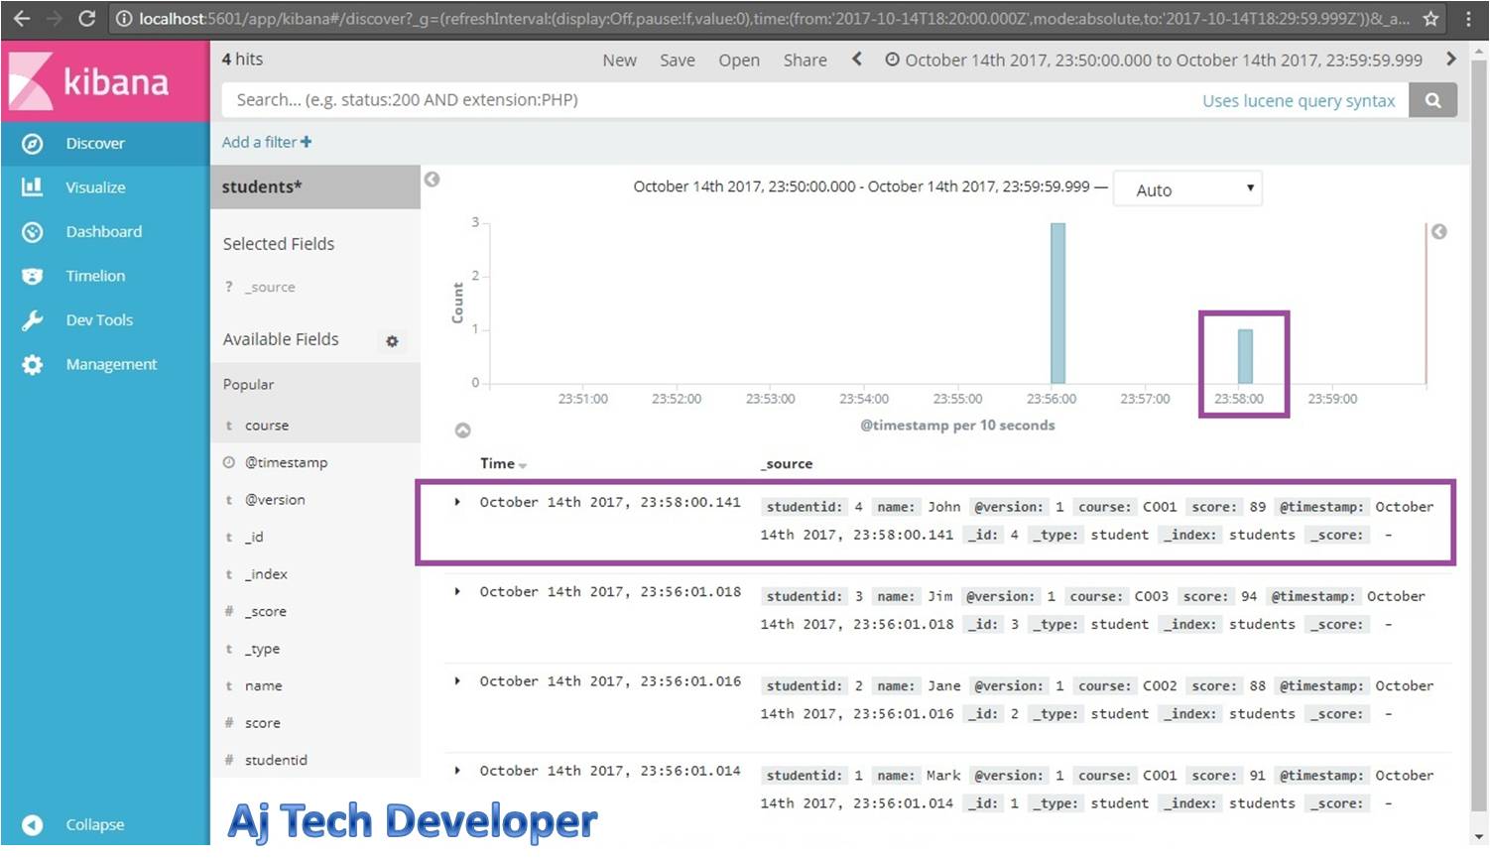Select the Visualize icon in sidebar

pos(33,186)
